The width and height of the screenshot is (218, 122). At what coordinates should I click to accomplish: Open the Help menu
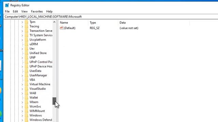(x=49, y=12)
